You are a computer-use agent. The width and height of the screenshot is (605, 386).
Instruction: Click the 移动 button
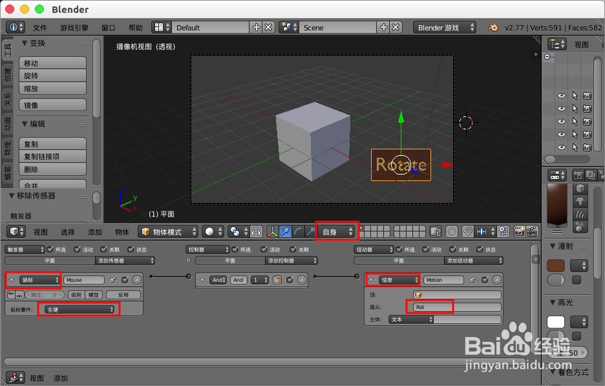pyautogui.click(x=52, y=63)
